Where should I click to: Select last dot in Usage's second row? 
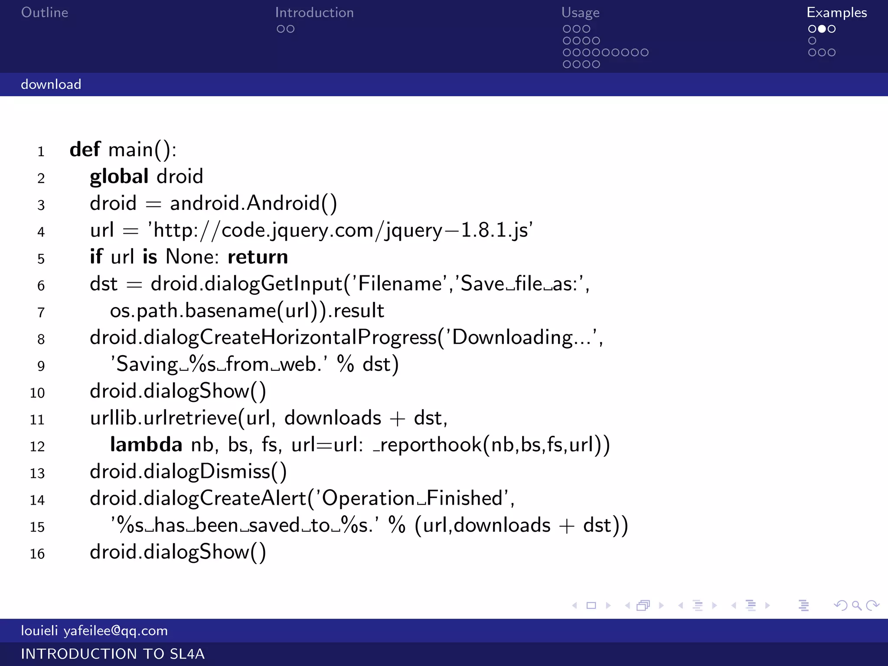pos(596,41)
